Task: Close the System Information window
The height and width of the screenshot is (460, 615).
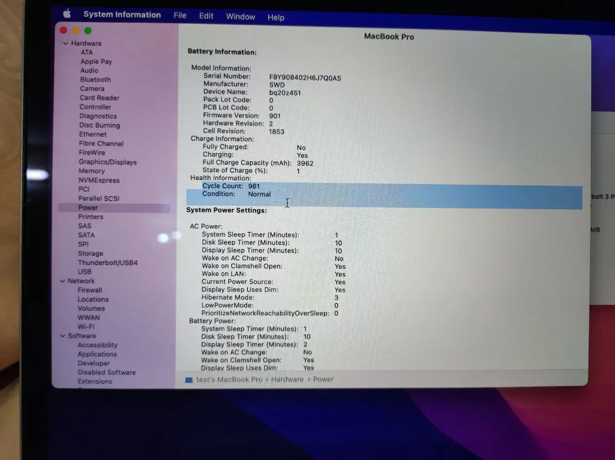Action: (x=64, y=30)
